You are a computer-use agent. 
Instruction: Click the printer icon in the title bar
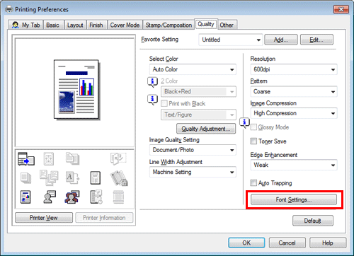point(9,9)
